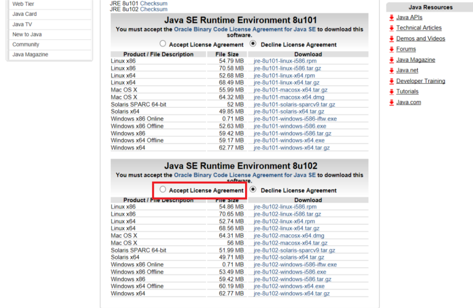Click the arrow icon beside Demos and Videos
Image resolution: width=473 pixels, height=308 pixels.
click(392, 39)
